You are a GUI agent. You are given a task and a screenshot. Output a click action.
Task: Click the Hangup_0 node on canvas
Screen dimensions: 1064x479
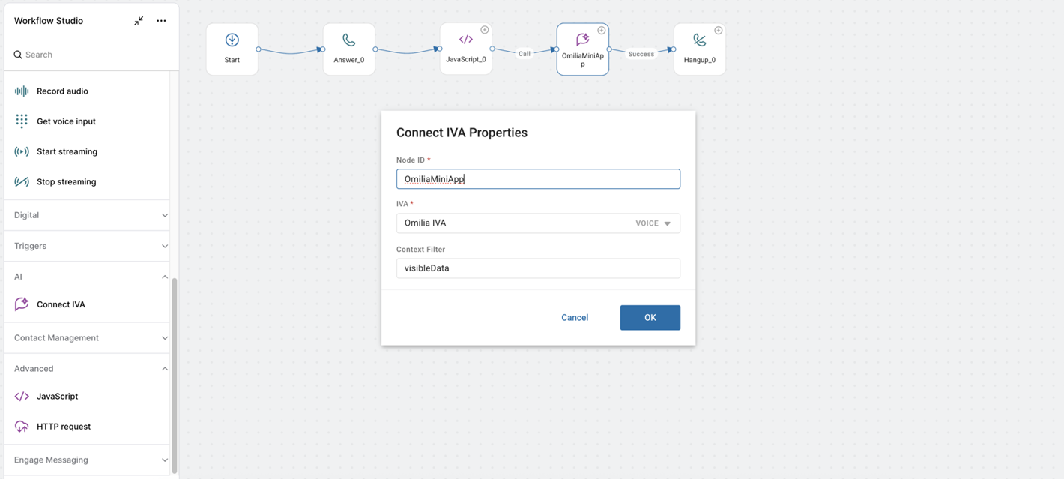pos(699,49)
